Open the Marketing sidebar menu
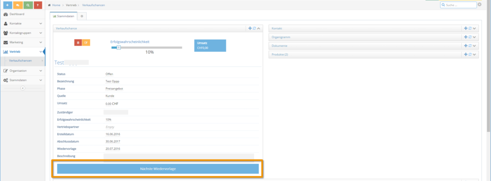 [23, 42]
